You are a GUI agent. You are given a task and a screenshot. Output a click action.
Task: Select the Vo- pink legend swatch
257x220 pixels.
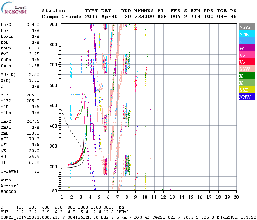pos(246,55)
